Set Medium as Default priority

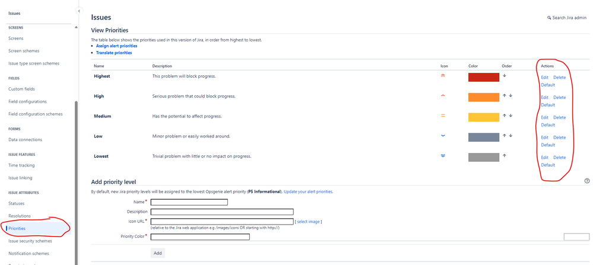[548, 125]
